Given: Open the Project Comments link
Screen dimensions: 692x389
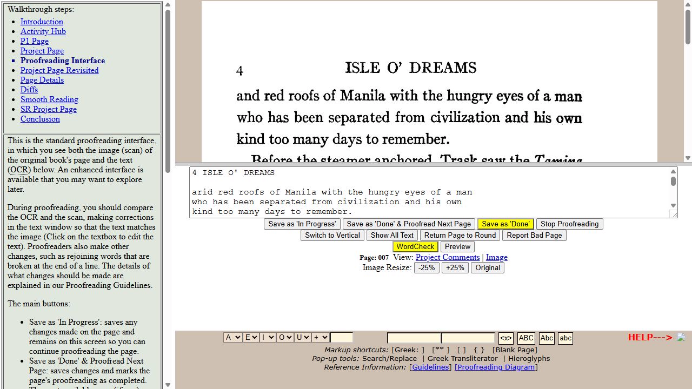Looking at the screenshot, I should coord(448,257).
